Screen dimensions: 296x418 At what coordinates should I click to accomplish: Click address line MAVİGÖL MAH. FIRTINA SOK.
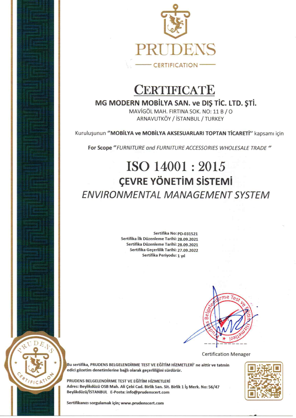tap(181, 111)
